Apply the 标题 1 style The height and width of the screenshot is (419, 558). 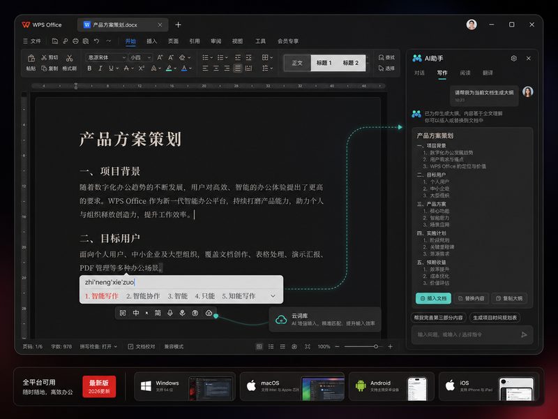click(324, 63)
